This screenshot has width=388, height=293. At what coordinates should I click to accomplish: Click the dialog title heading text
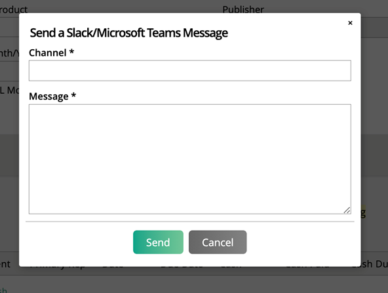pos(128,33)
